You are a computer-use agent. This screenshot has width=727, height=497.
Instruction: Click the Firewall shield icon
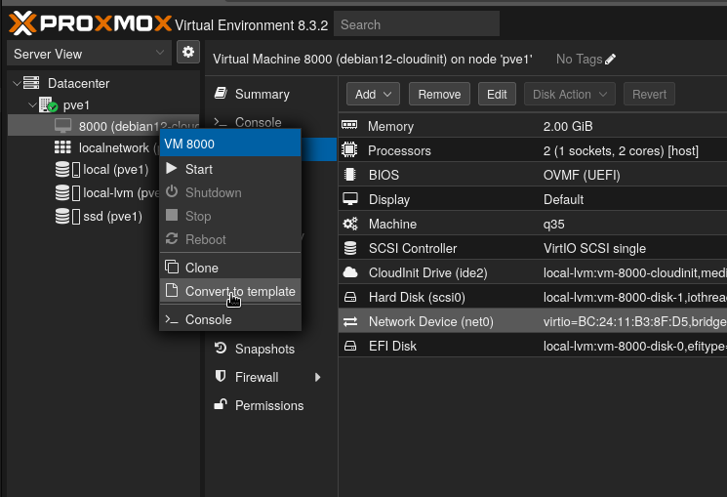point(221,376)
